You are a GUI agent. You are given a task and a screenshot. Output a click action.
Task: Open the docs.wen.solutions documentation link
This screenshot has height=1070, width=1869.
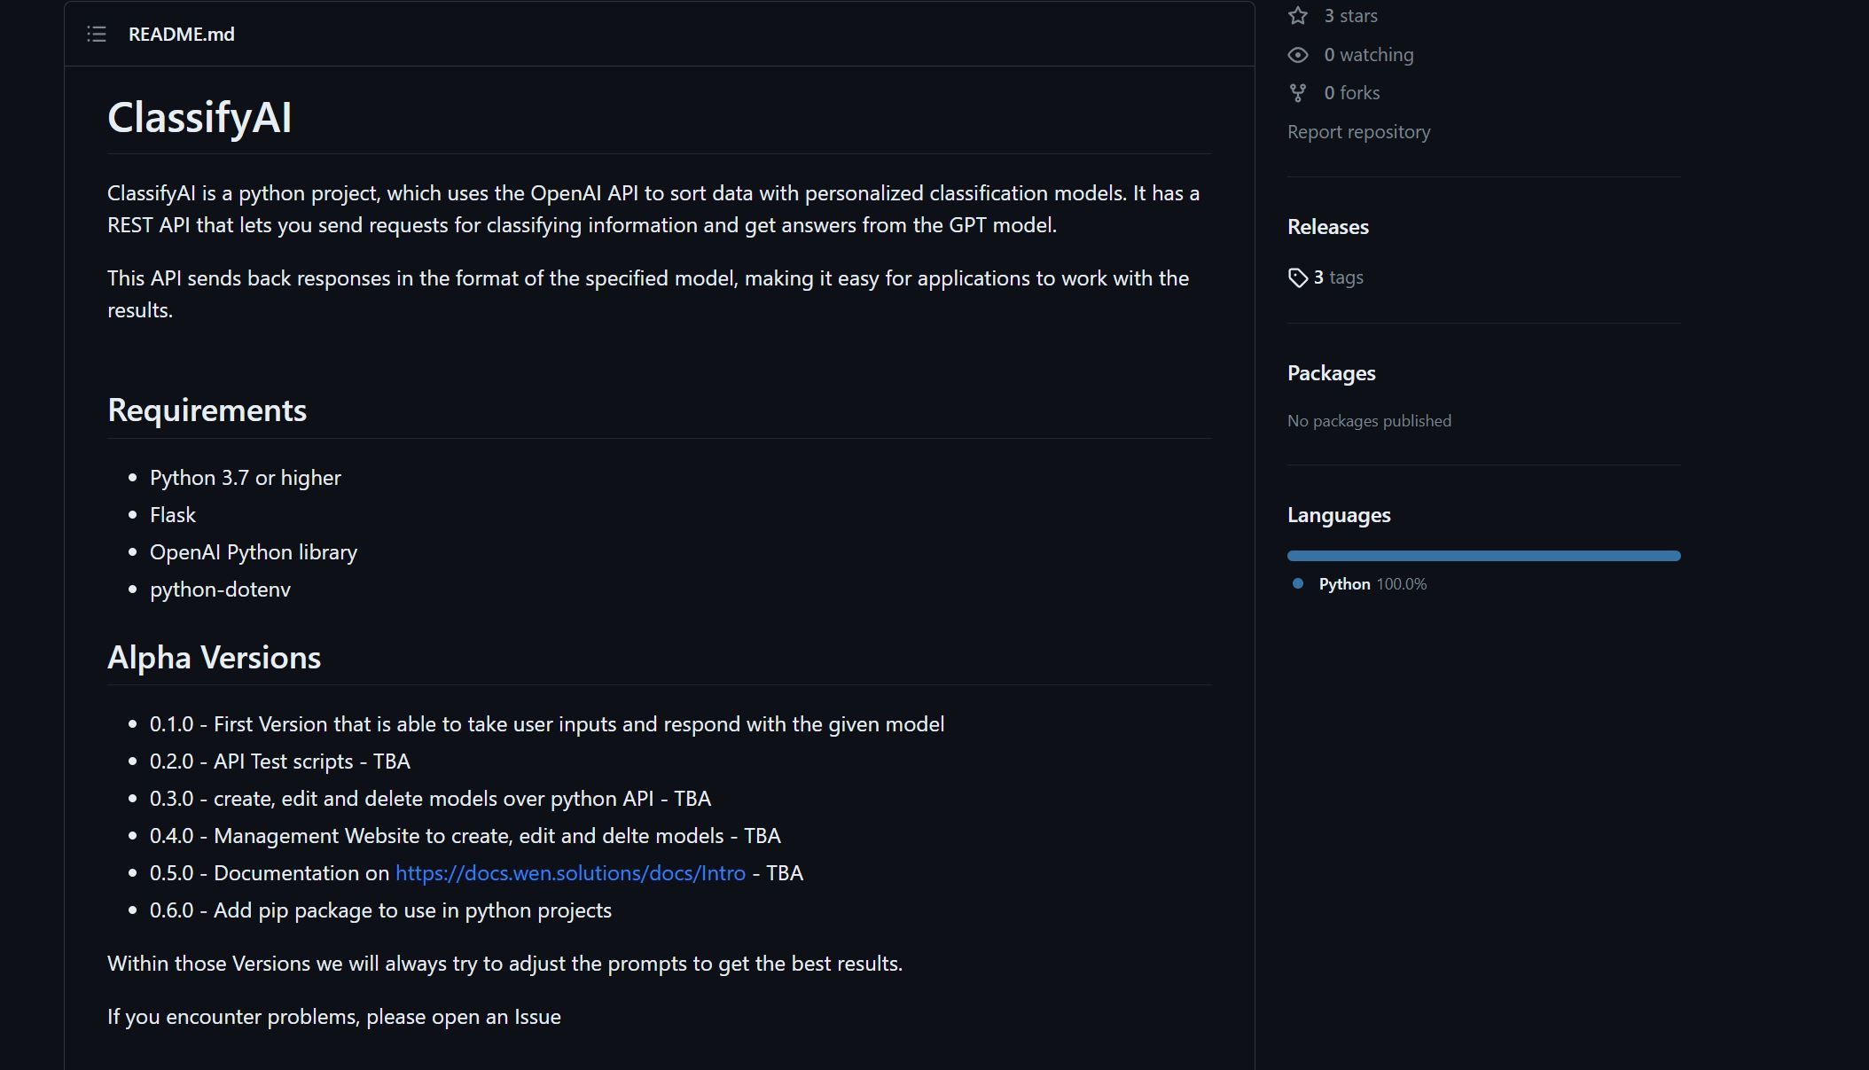coord(570,873)
